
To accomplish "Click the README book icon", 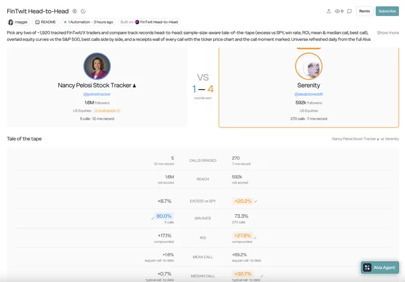I will click(38, 22).
